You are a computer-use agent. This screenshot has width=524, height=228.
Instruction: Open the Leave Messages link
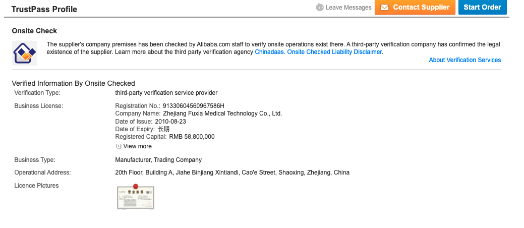pyautogui.click(x=348, y=8)
